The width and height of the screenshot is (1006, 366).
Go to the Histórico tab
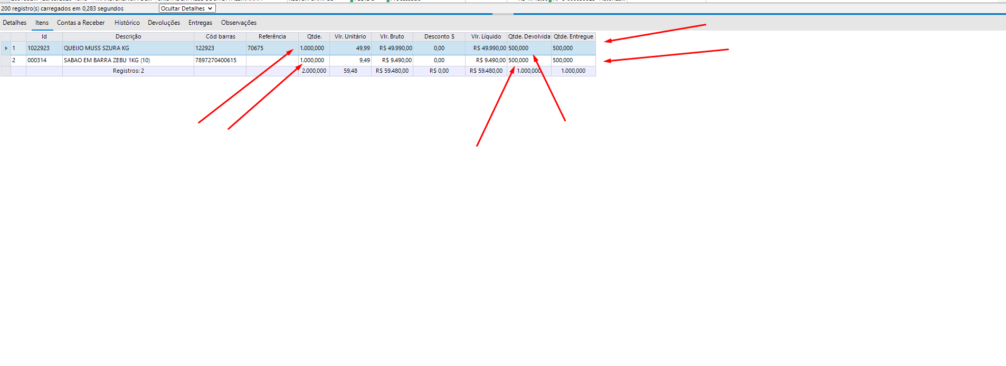127,23
